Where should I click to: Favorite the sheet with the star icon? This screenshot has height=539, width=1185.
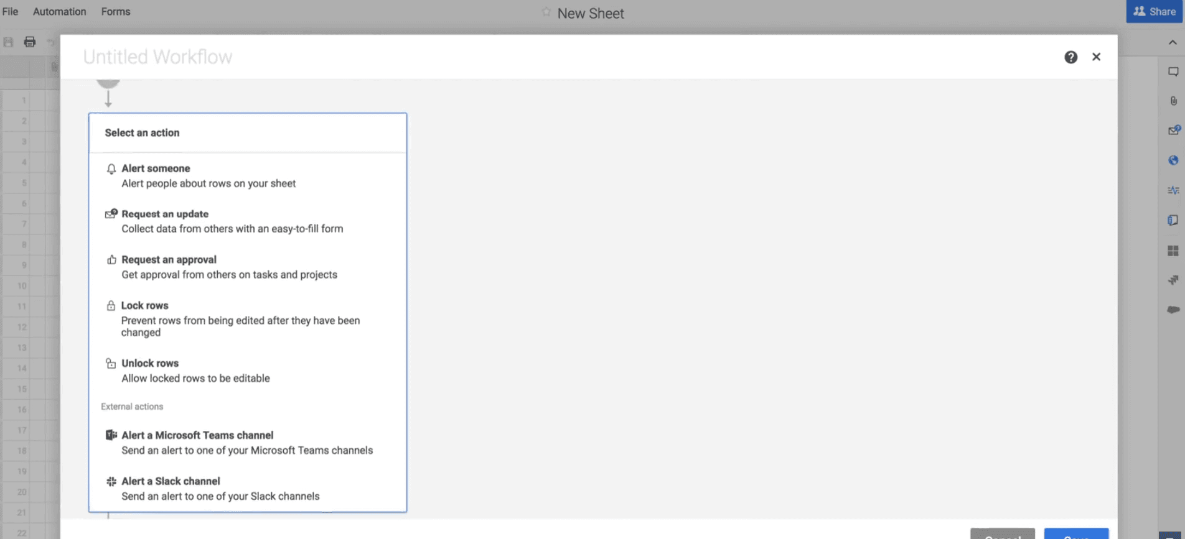coord(546,12)
